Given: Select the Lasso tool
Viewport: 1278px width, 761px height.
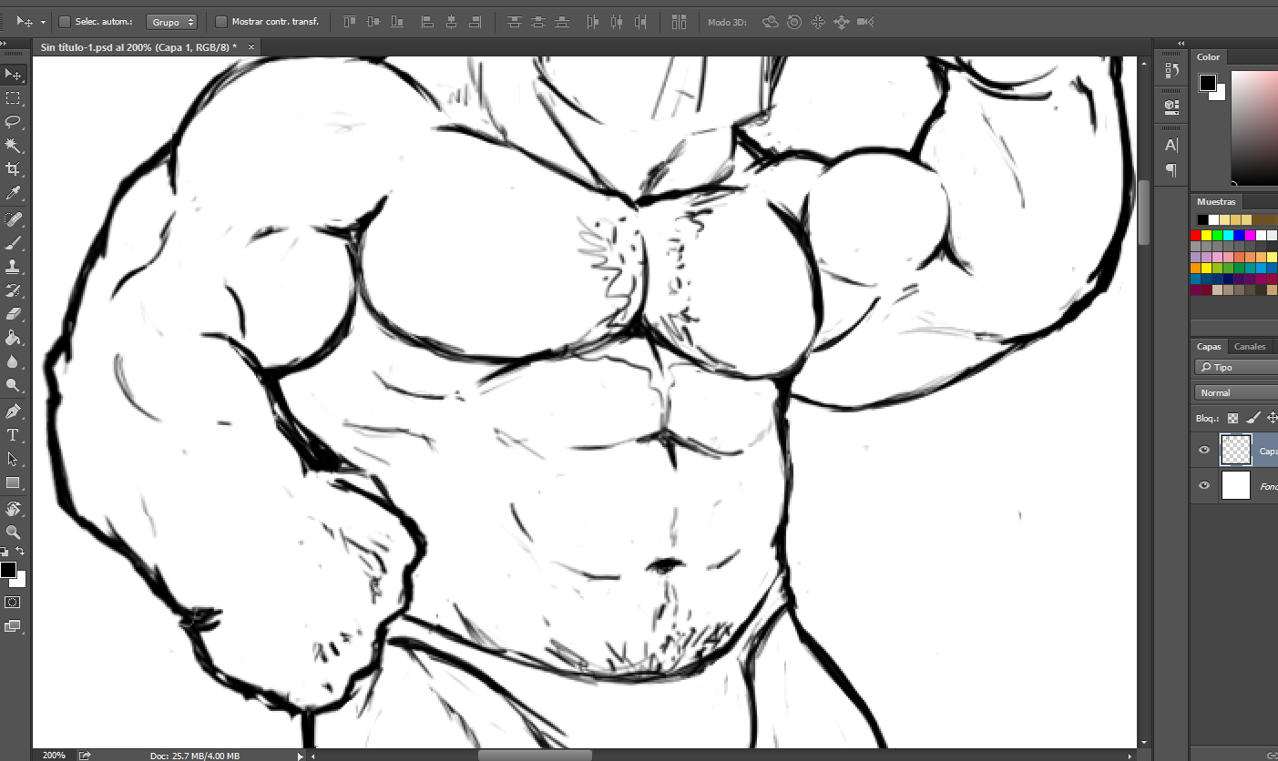Looking at the screenshot, I should [x=13, y=122].
